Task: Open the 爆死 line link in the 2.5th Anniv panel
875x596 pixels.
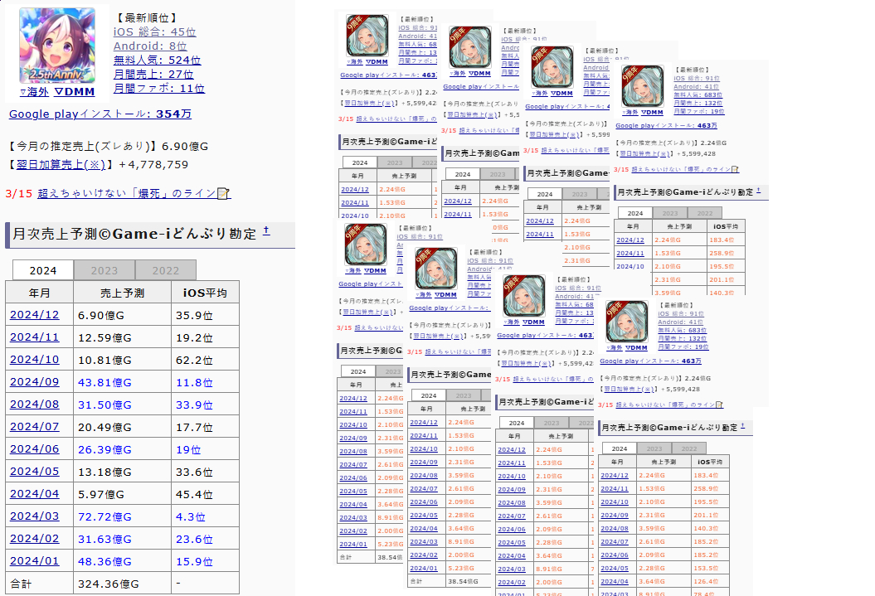Action: (127, 193)
